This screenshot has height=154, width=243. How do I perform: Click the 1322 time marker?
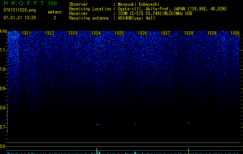tap(49, 33)
